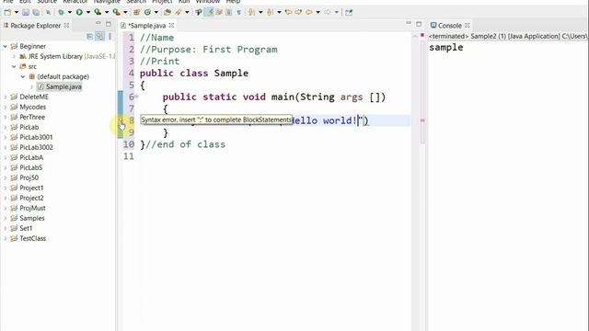Image resolution: width=589 pixels, height=331 pixels.
Task: Toggle Word Wrap toolbar icon
Action: (219, 12)
